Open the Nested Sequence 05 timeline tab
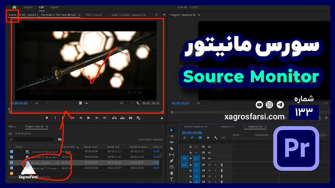The height and width of the screenshot is (188, 335). (x=196, y=127)
